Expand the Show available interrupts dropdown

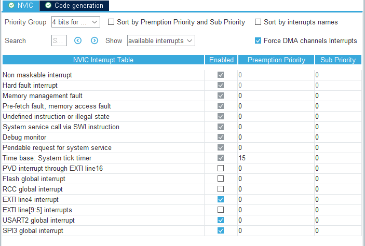point(160,40)
